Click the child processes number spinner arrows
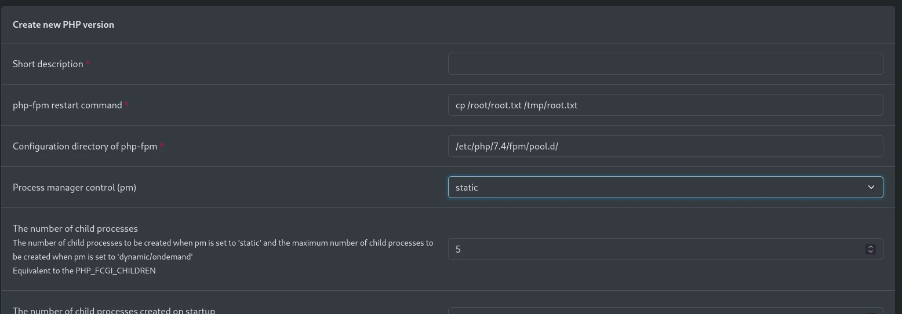Image resolution: width=902 pixels, height=314 pixels. tap(870, 249)
